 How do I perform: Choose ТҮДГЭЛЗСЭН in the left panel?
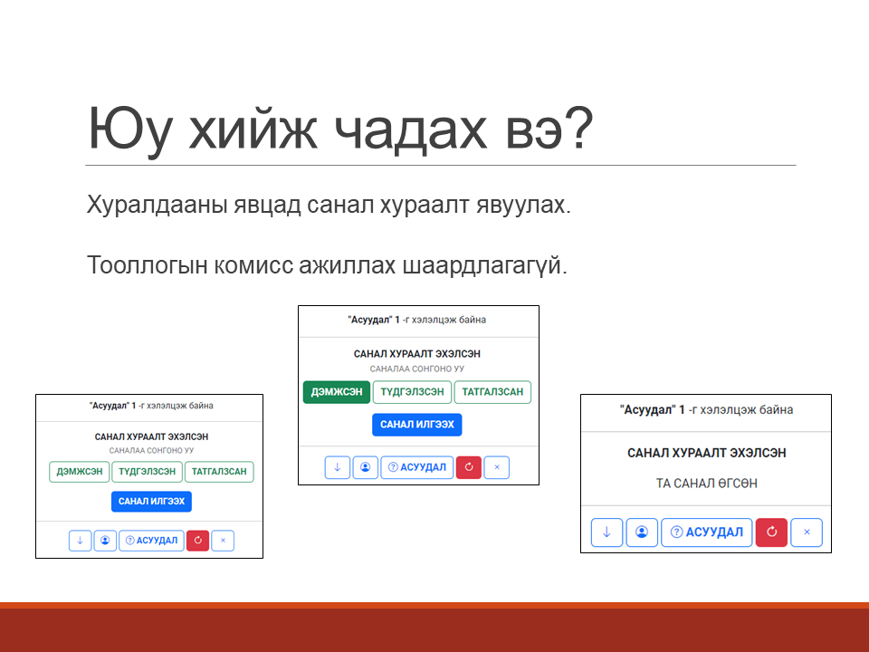tap(147, 472)
